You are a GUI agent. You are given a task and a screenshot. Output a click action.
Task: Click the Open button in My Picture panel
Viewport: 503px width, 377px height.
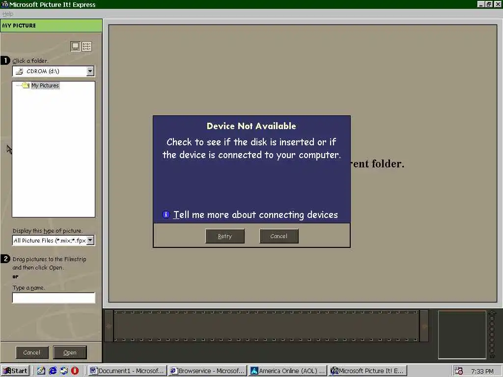point(70,352)
